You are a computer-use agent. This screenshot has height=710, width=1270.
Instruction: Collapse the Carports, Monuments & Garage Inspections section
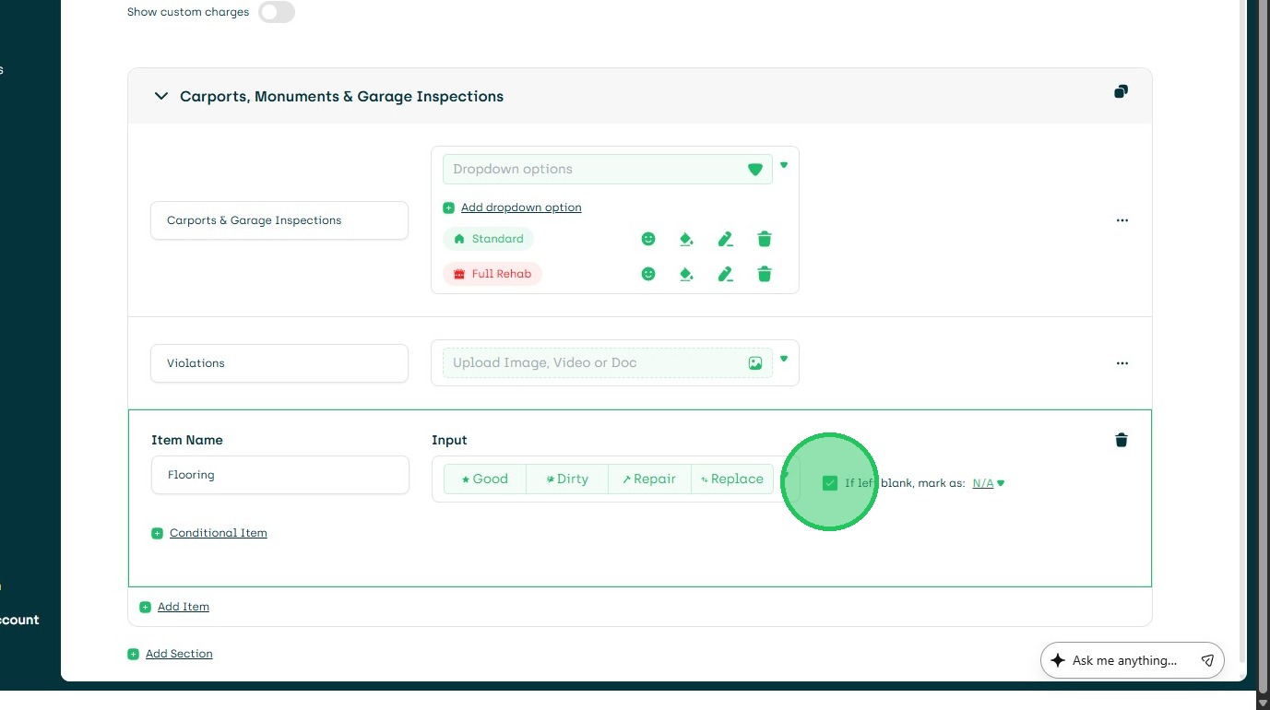pos(161,96)
